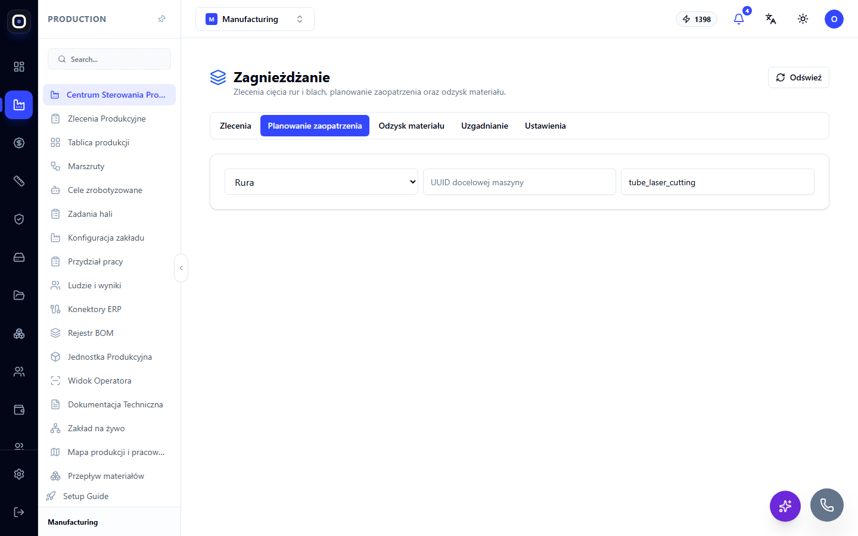
Task: Click the app logo icon
Action: [19, 21]
